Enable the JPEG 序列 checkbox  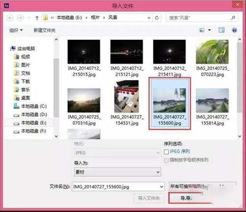click(166, 152)
